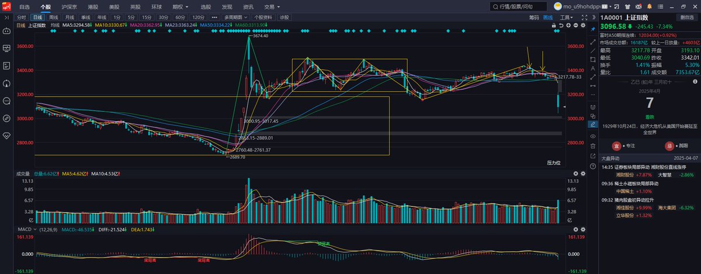
Task: Select the 周线 weekly period
Action: tap(53, 18)
